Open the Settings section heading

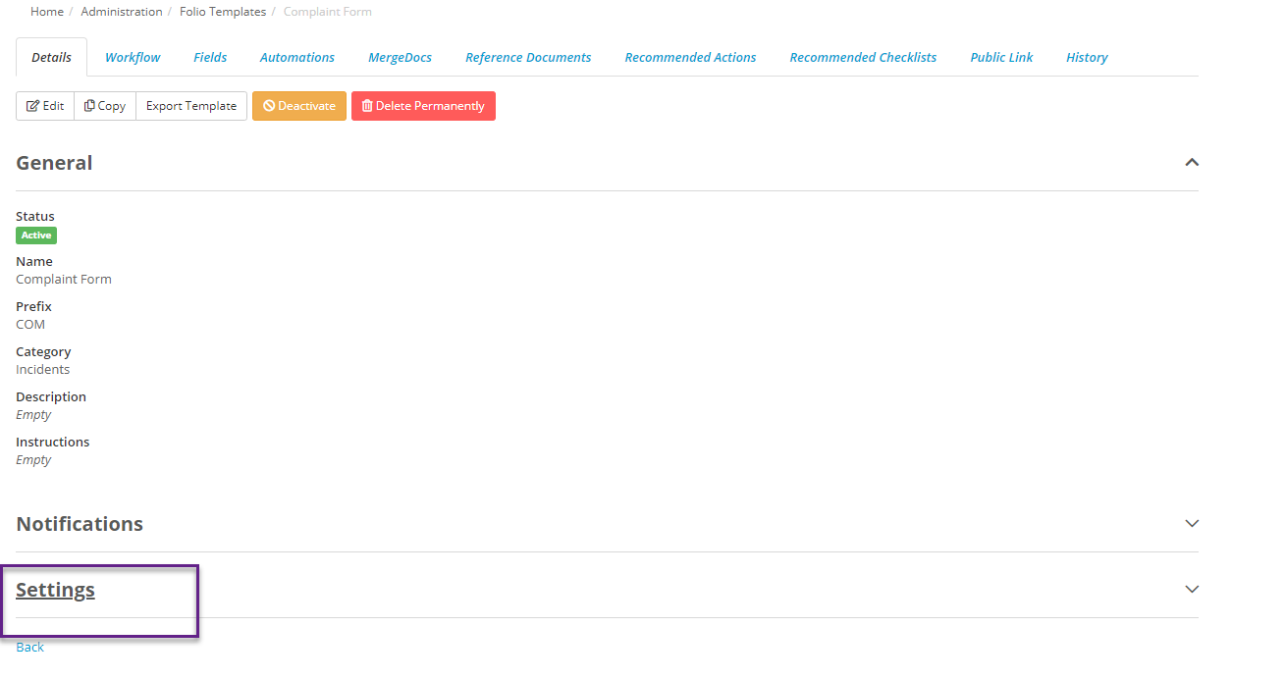pyautogui.click(x=55, y=590)
